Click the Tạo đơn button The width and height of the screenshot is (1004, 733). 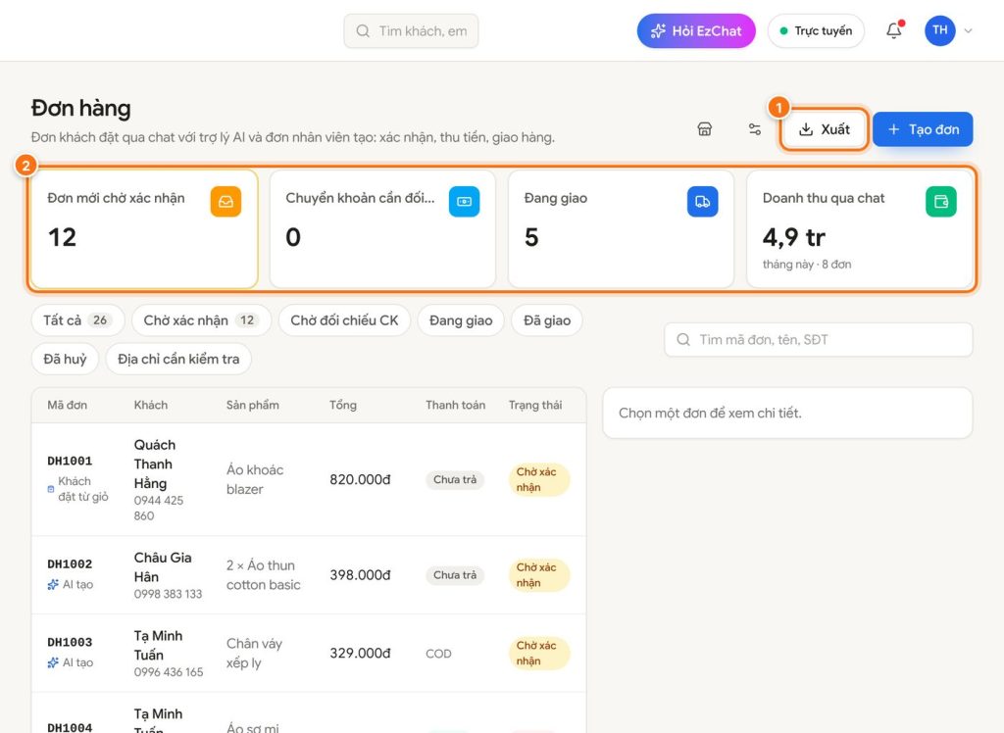923,129
